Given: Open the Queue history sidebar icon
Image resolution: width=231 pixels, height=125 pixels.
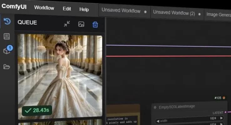Looking at the screenshot, I should pos(7,21).
